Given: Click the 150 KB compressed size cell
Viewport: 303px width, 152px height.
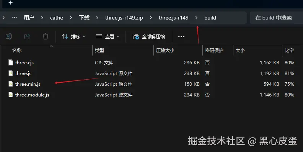Looking at the screenshot, I should pos(192,84).
